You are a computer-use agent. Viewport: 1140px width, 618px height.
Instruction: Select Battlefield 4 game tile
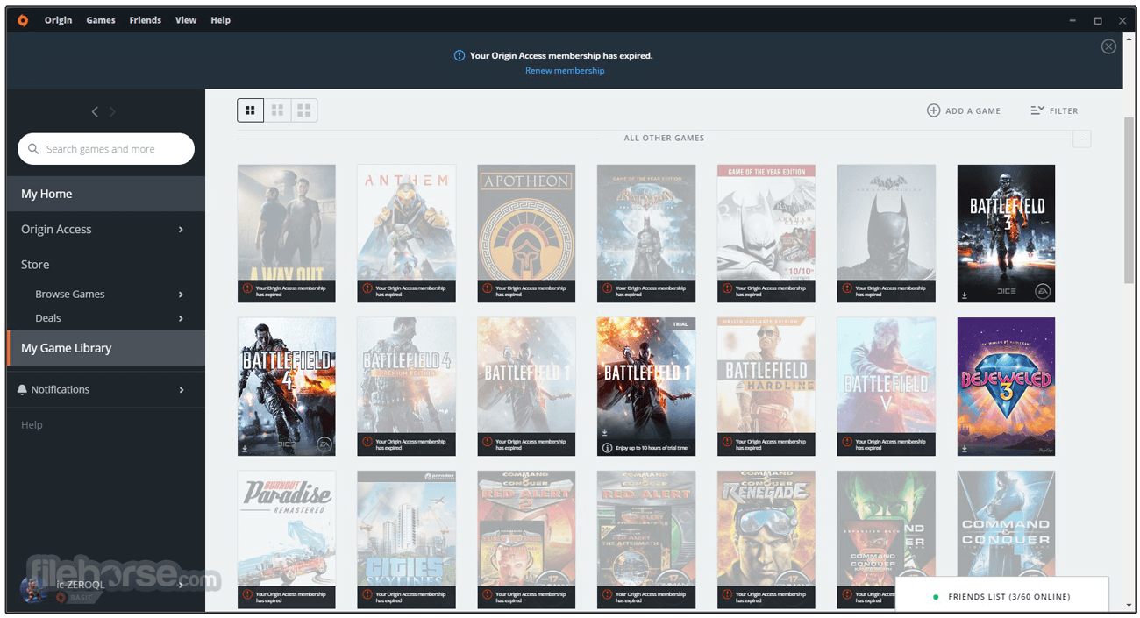point(287,387)
